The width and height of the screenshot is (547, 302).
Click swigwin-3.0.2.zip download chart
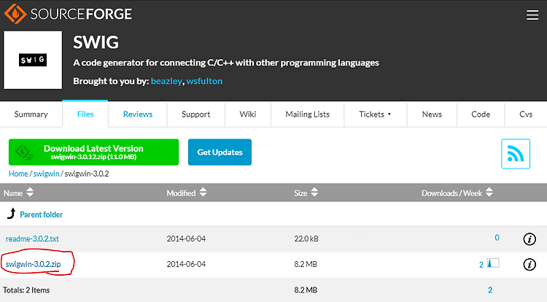pyautogui.click(x=493, y=263)
